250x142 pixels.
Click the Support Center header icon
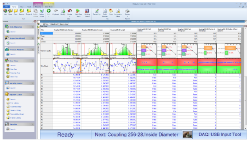click(x=7, y=94)
